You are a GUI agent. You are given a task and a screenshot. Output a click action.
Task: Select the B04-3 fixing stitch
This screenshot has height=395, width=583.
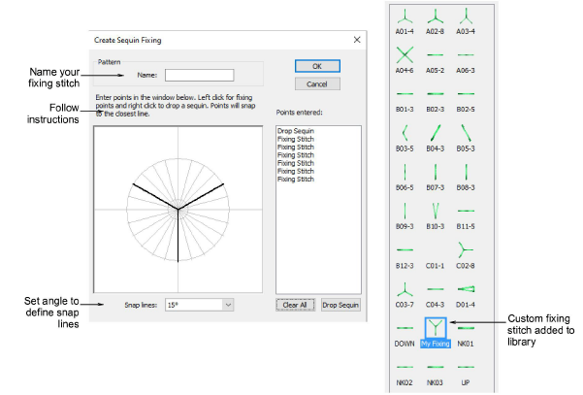coord(436,131)
